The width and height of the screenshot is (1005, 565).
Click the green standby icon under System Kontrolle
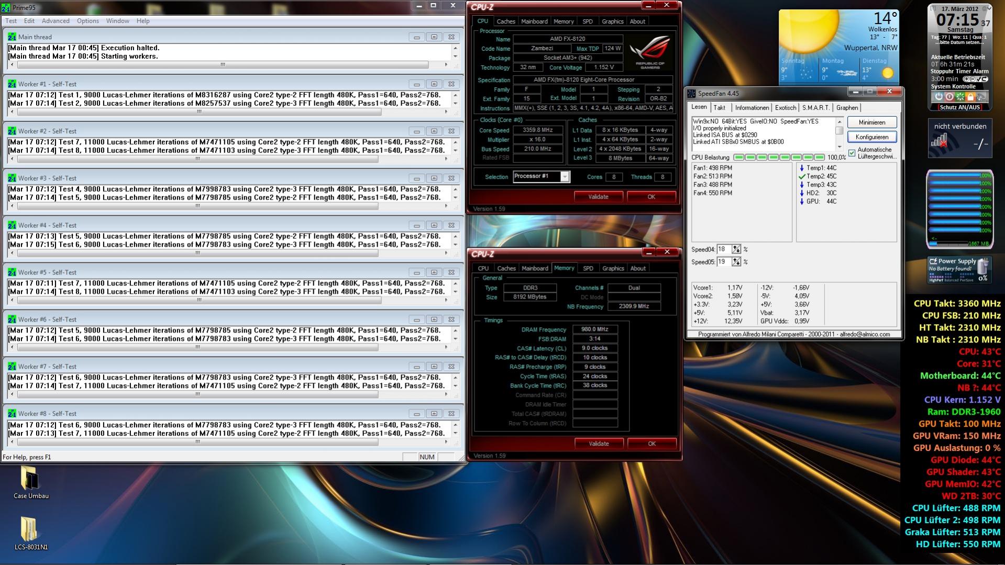click(x=960, y=97)
